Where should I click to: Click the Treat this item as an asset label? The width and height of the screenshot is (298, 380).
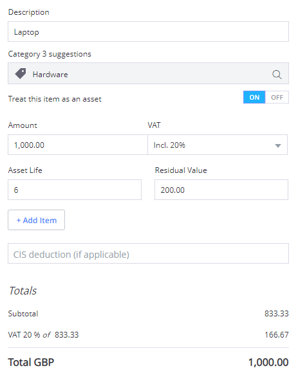pos(55,99)
